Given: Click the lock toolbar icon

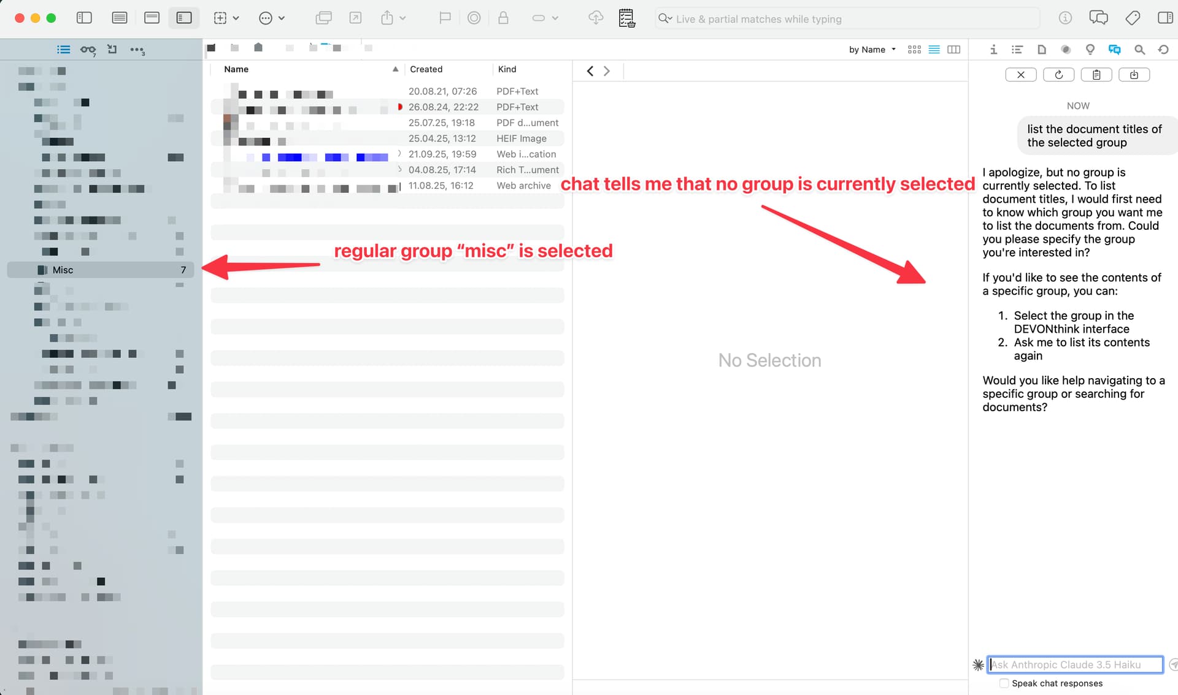Looking at the screenshot, I should coord(503,18).
